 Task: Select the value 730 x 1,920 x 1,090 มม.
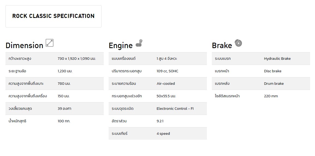tap(77, 59)
